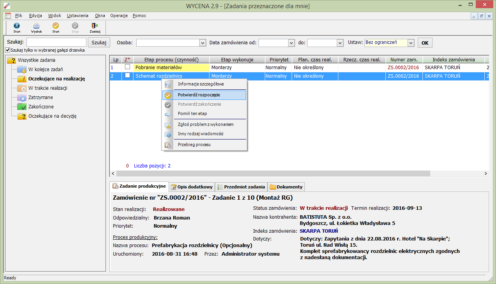Tick the checkbox in Schemat rozdzielnicy row
The width and height of the screenshot is (496, 284).
(x=127, y=75)
